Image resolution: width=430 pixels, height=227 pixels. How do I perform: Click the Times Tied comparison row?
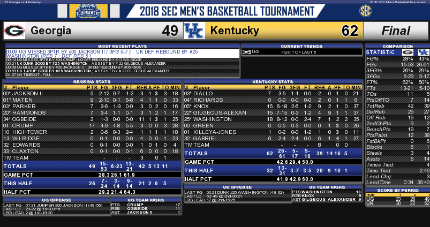(x=398, y=165)
